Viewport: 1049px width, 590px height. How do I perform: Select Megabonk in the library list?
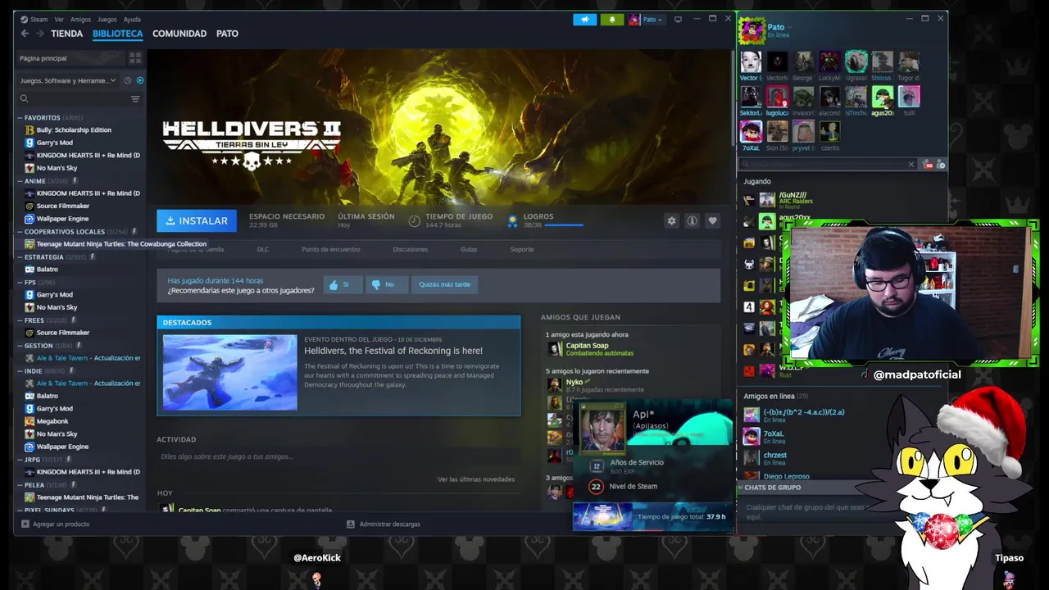pos(52,421)
